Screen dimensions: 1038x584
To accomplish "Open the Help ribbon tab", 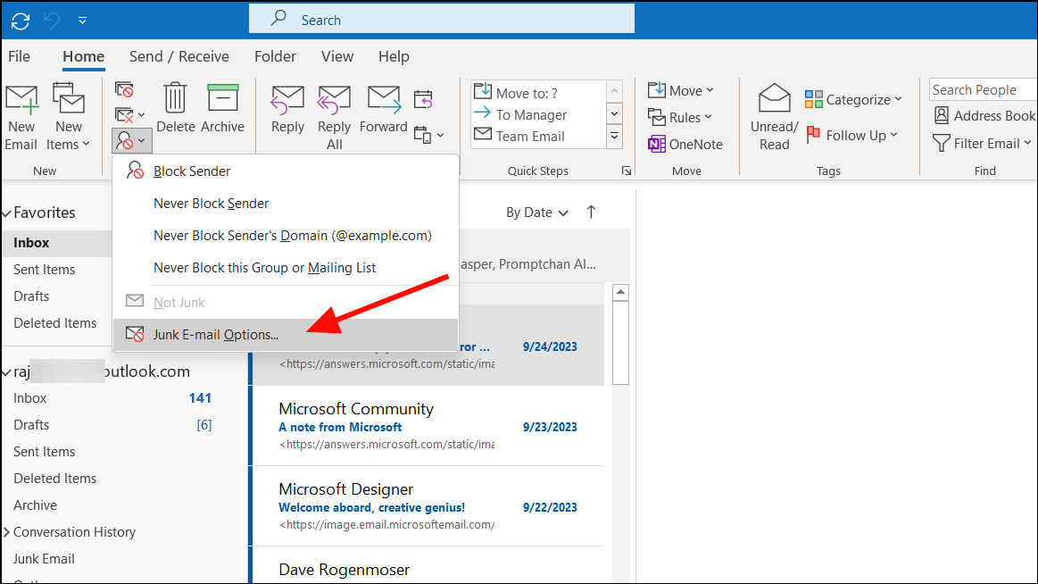I will [x=394, y=56].
